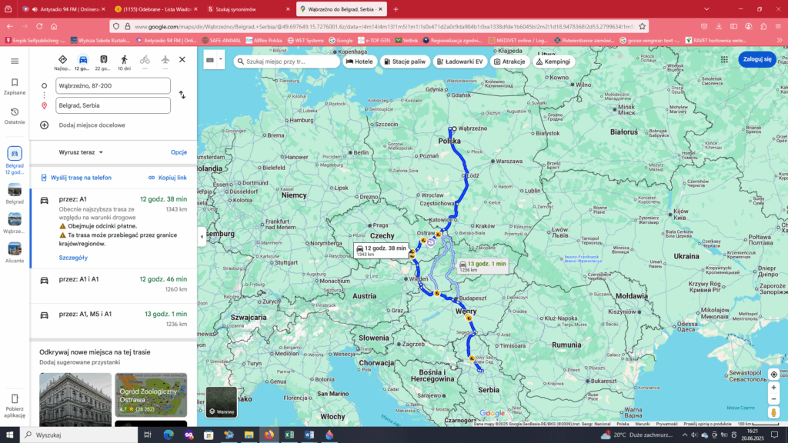Viewport: 788px width, 443px height.
Task: Expand the list of all tabs
Action: tap(706, 9)
